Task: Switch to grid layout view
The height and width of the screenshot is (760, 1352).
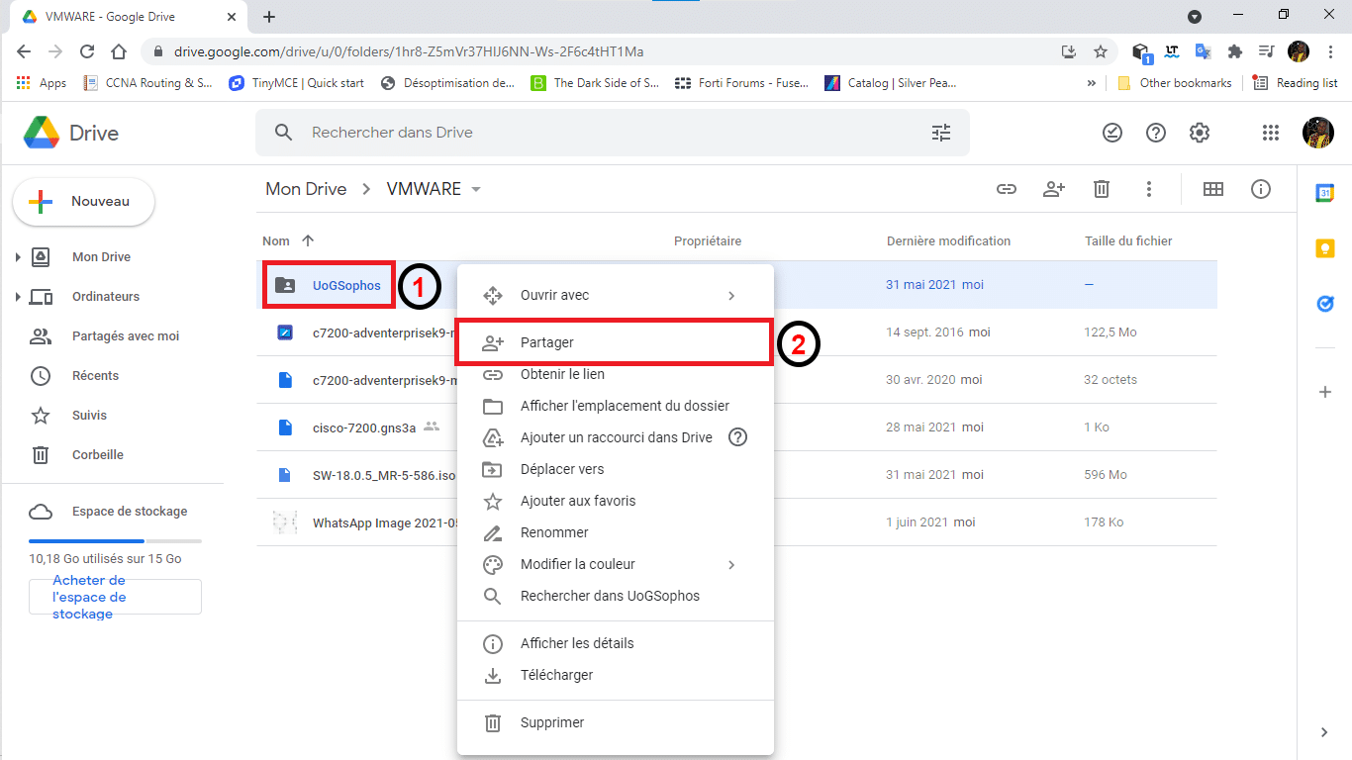Action: click(x=1213, y=189)
